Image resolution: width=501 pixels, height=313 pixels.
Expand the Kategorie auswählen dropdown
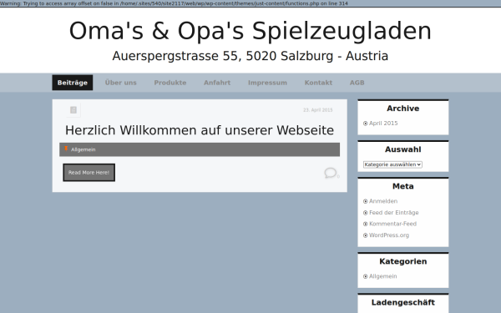point(392,164)
